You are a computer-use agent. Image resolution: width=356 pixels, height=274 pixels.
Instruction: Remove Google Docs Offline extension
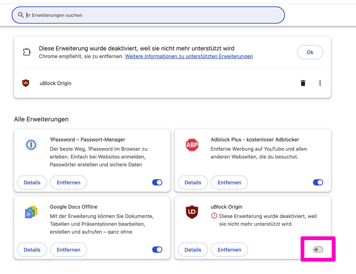pyautogui.click(x=68, y=250)
